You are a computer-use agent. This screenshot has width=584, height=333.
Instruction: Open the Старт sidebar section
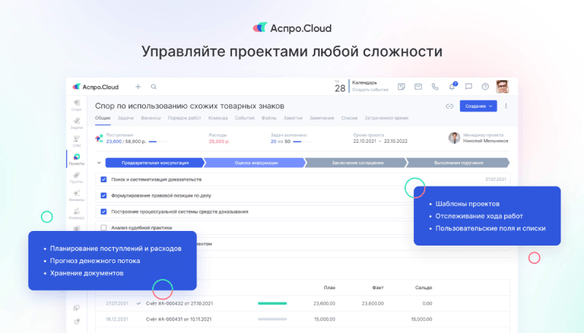[x=77, y=105]
